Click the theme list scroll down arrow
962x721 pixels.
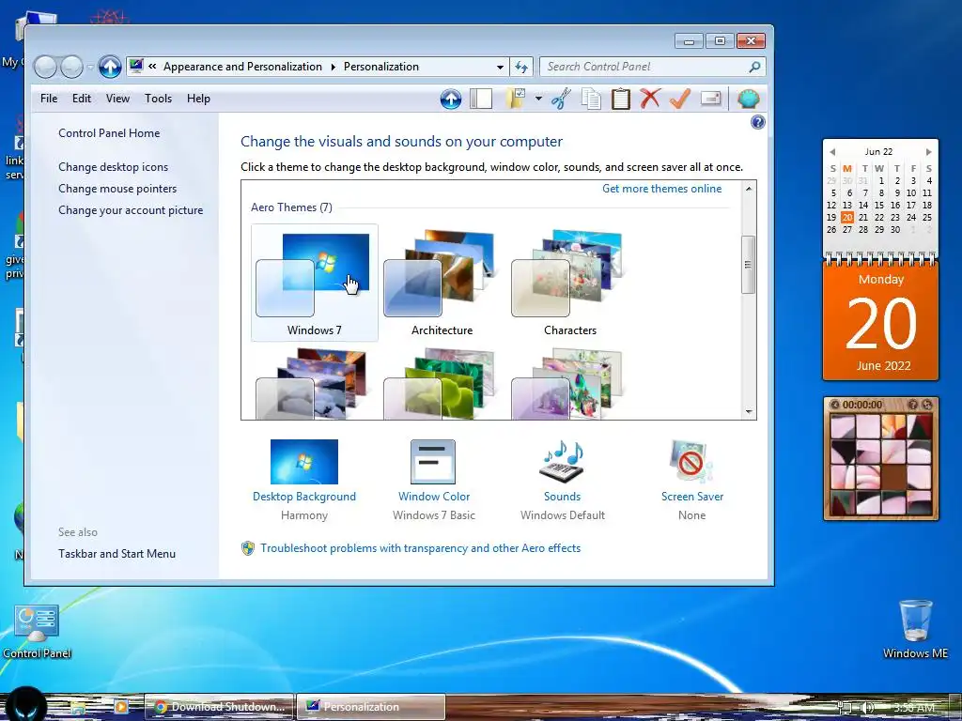click(749, 412)
